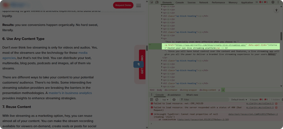Open the DevTools customize kebab menu
Viewport: 283px width, 129px height.
click(279, 2)
